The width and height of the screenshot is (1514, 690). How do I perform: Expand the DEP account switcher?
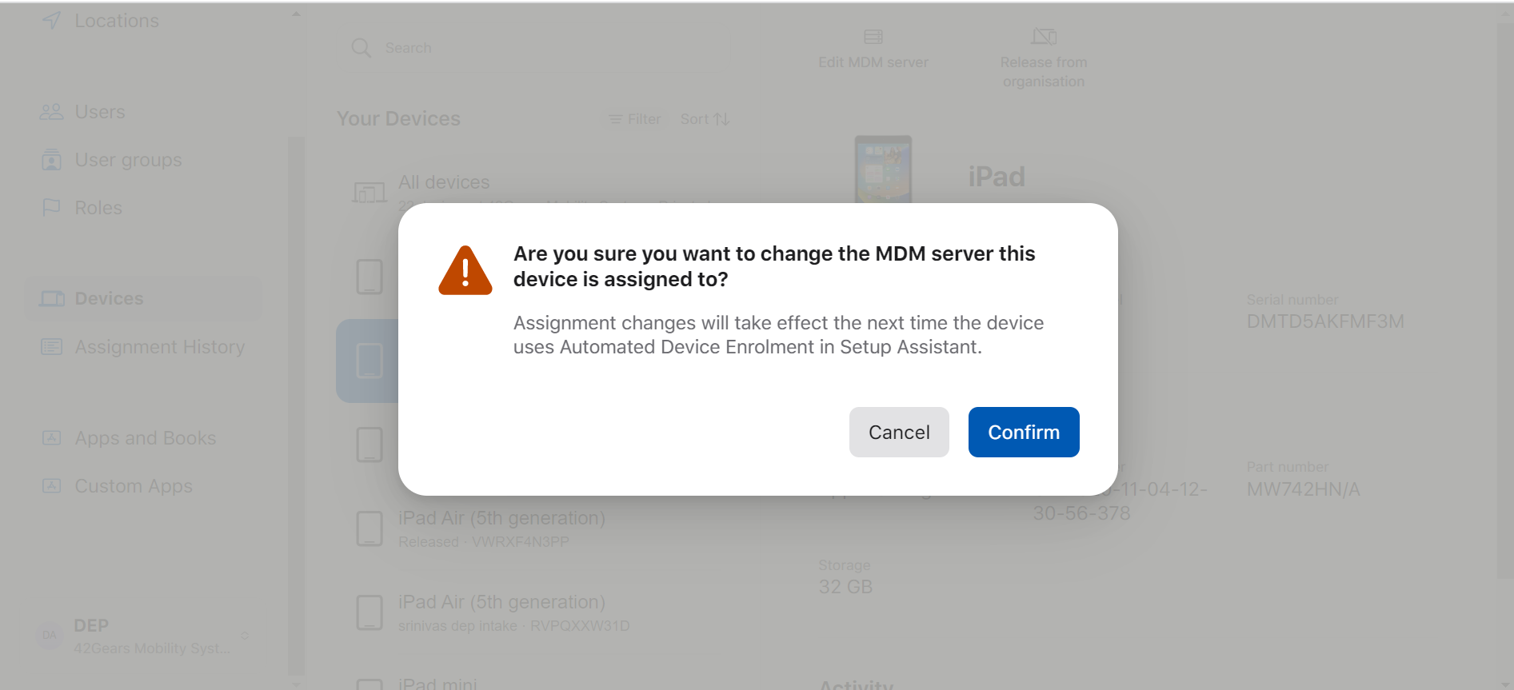coord(244,636)
